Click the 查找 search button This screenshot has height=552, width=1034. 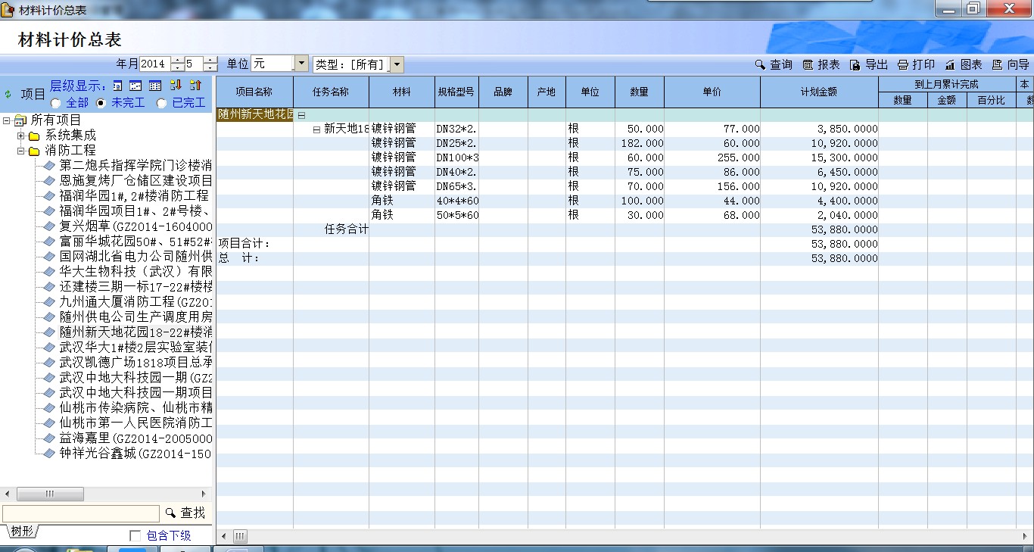[x=185, y=513]
